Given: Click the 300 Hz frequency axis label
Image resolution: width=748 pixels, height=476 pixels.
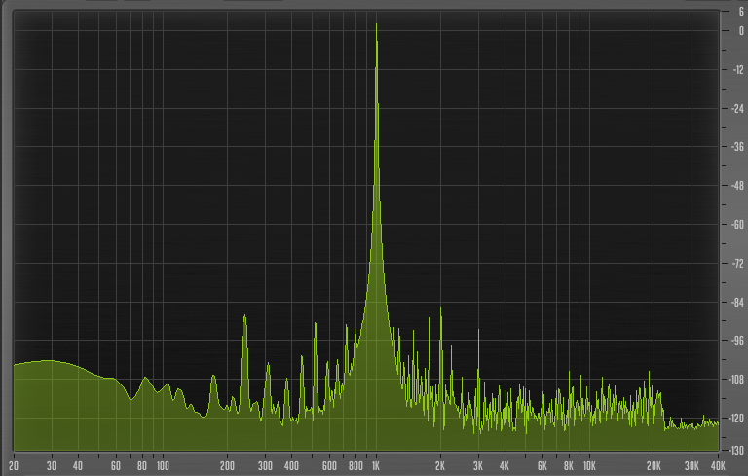Looking at the screenshot, I should tap(265, 466).
